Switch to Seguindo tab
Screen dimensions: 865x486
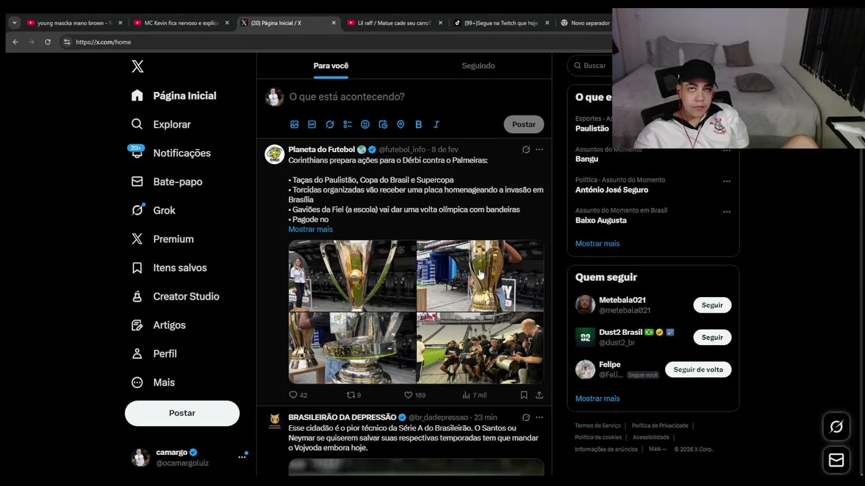[x=478, y=65]
